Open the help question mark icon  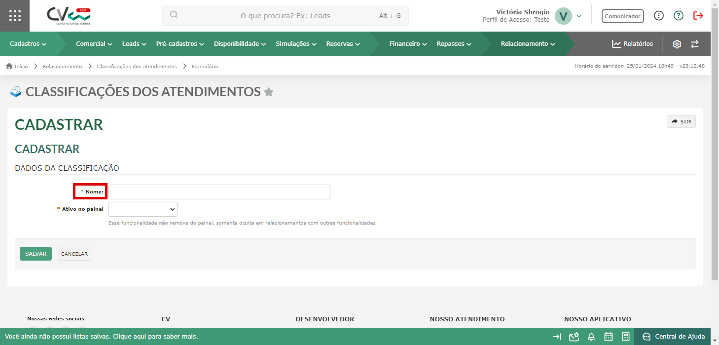coord(679,16)
